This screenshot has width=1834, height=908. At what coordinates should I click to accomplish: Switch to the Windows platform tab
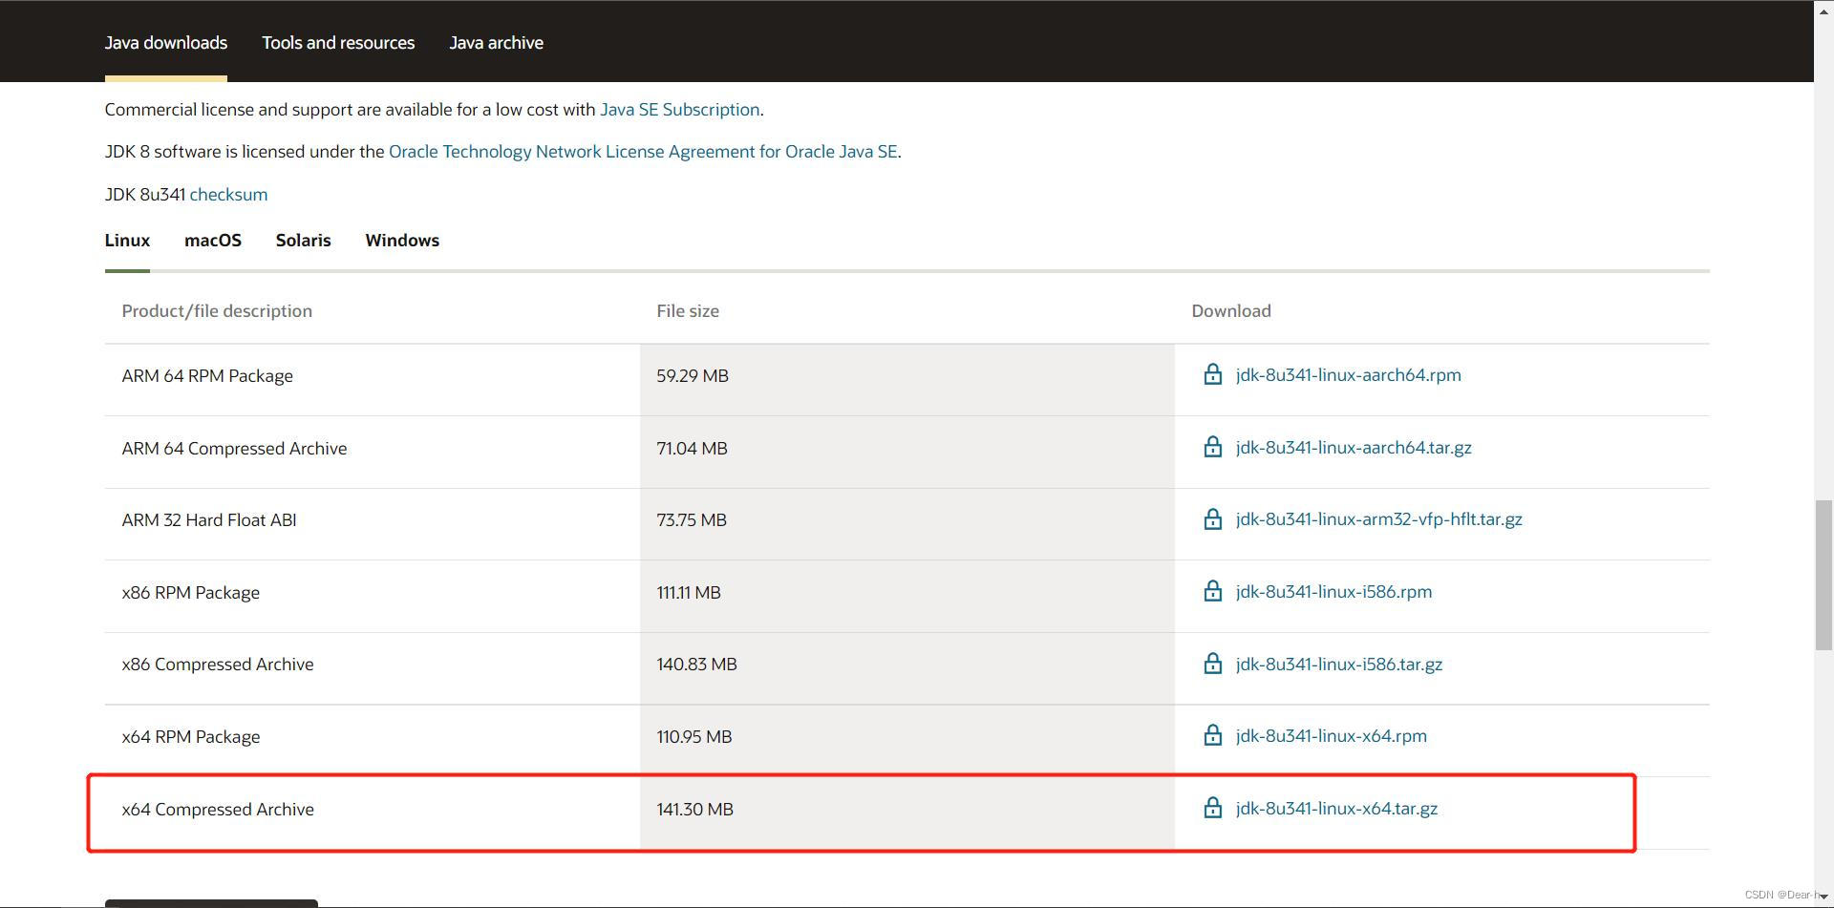point(402,241)
